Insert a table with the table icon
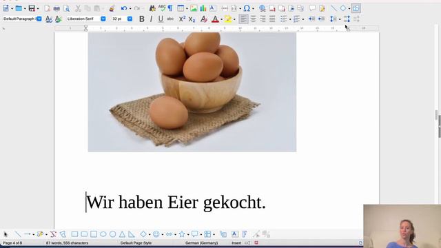 (181, 8)
